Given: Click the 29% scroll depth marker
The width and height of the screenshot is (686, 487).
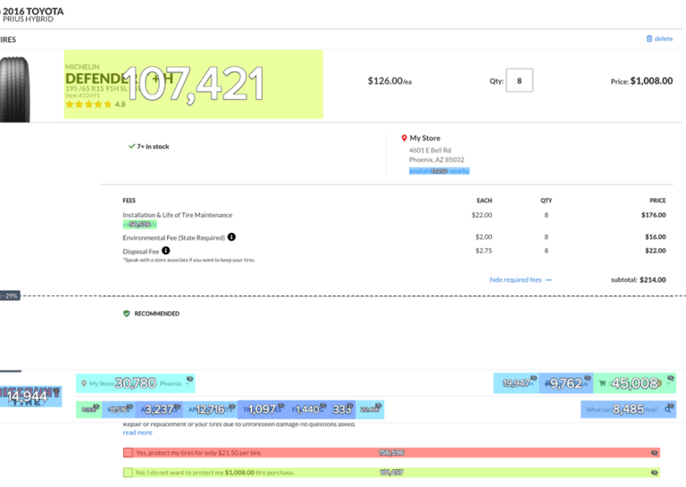Looking at the screenshot, I should point(10,296).
